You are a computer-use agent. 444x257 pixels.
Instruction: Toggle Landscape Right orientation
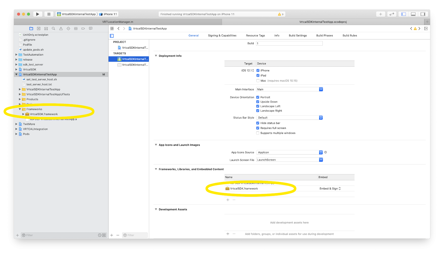tap(258, 111)
